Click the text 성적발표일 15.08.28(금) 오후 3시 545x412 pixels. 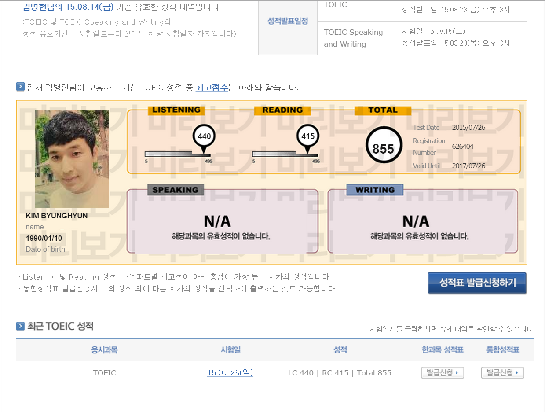pyautogui.click(x=456, y=9)
